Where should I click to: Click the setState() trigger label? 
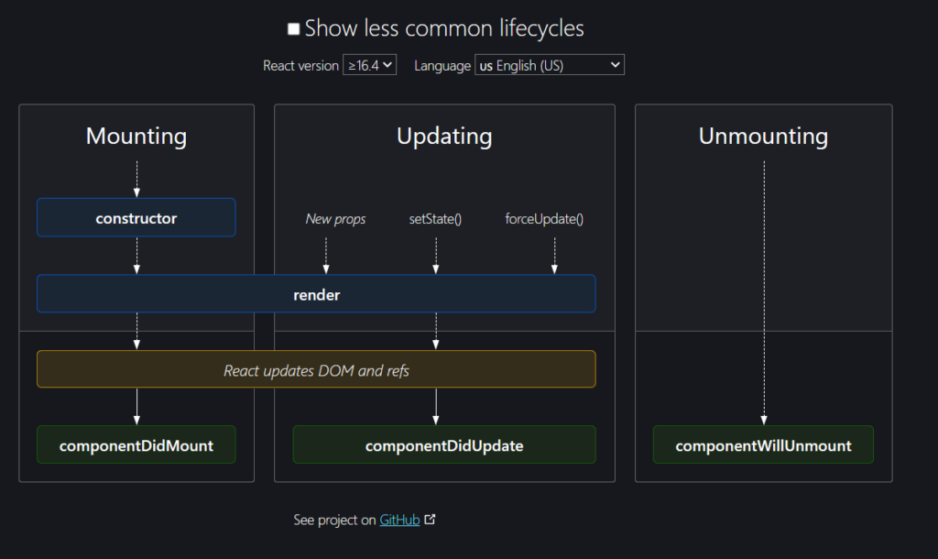tap(435, 218)
